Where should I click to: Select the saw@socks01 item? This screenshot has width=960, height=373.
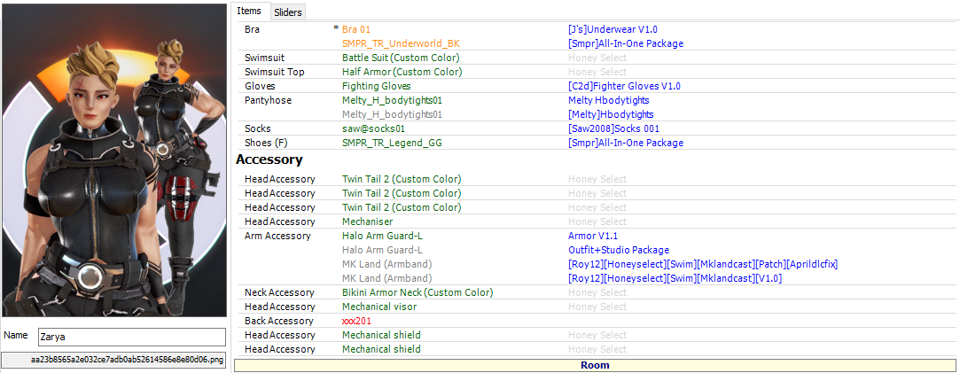point(373,128)
